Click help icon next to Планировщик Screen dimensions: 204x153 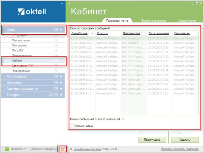coord(56,71)
